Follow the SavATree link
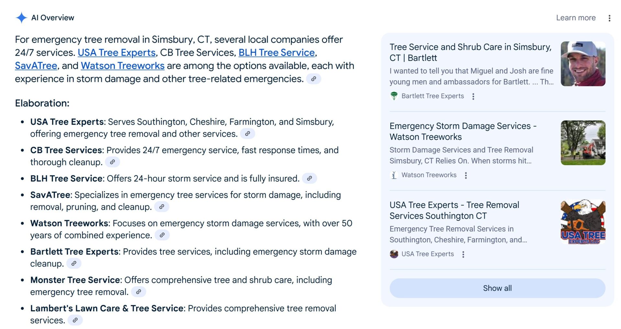This screenshot has width=621, height=329. 36,66
